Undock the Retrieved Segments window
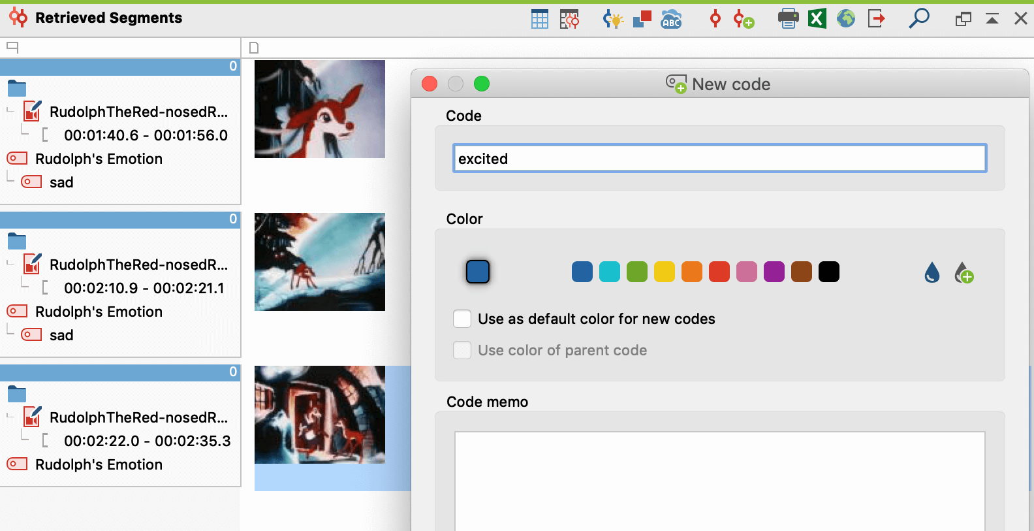 pos(963,19)
